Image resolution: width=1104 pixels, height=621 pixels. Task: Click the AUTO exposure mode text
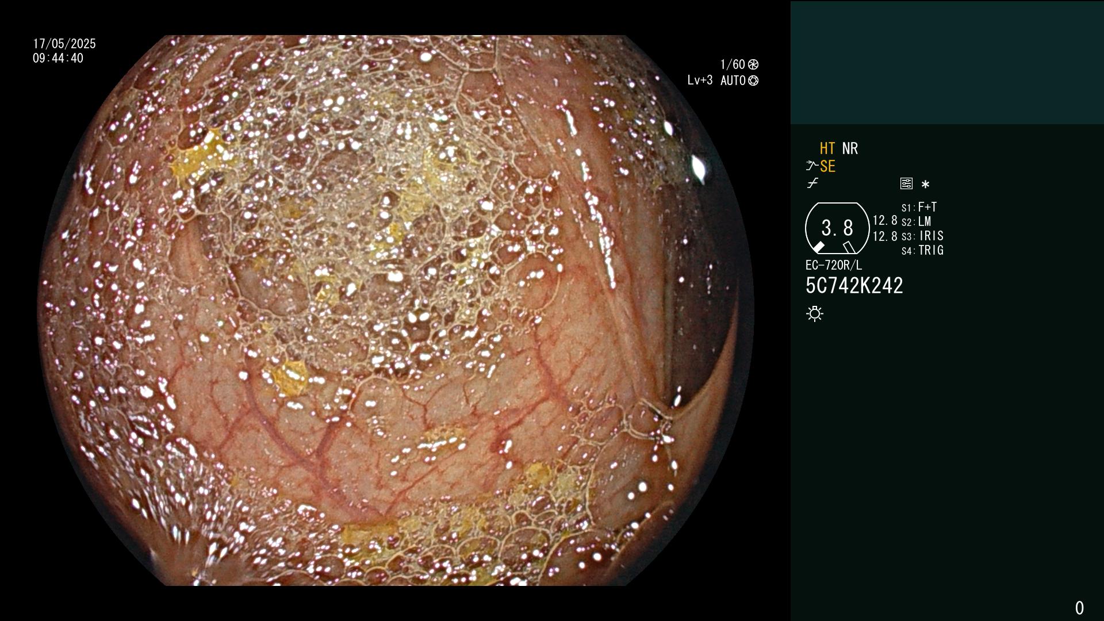point(733,80)
